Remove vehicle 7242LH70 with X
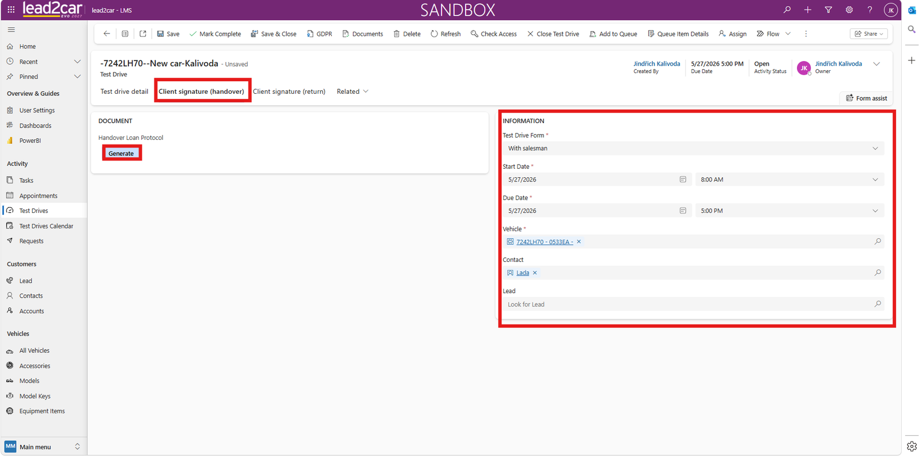 579,242
